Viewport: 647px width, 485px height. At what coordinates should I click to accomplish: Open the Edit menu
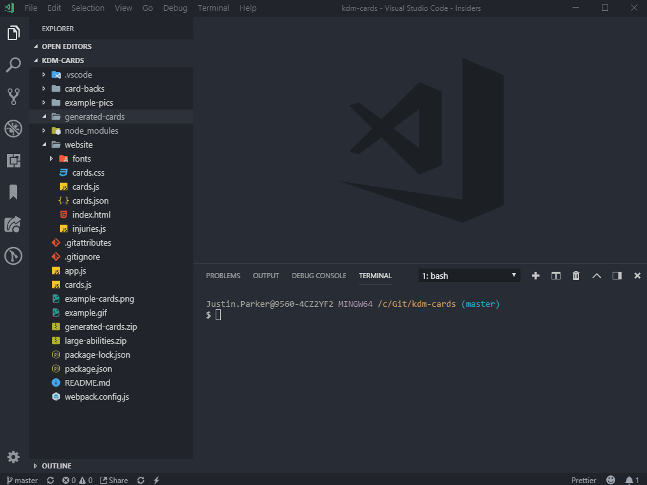(54, 8)
